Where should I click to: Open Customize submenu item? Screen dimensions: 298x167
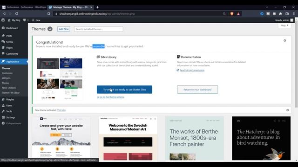pyautogui.click(x=7, y=73)
